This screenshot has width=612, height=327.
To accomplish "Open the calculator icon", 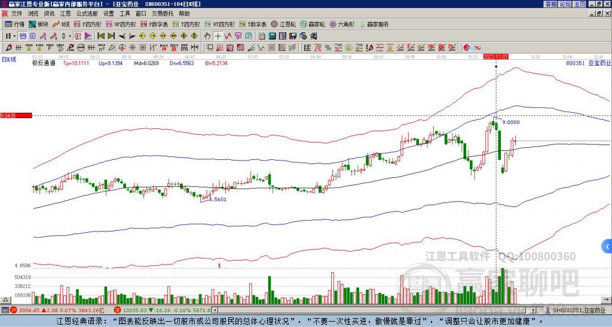I will click(272, 36).
